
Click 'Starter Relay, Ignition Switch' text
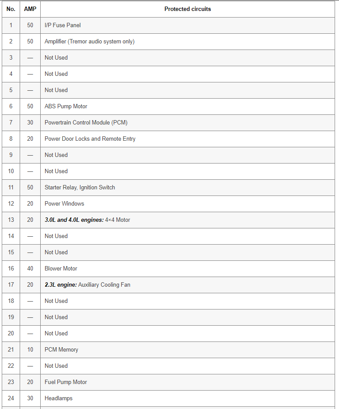coord(80,188)
